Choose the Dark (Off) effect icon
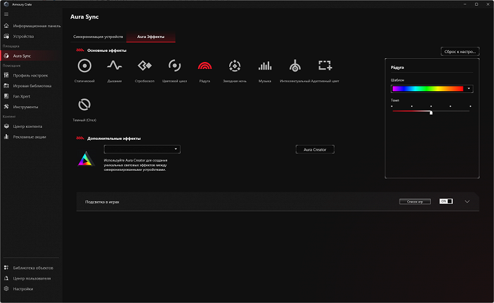This screenshot has width=494, height=303. tap(84, 105)
